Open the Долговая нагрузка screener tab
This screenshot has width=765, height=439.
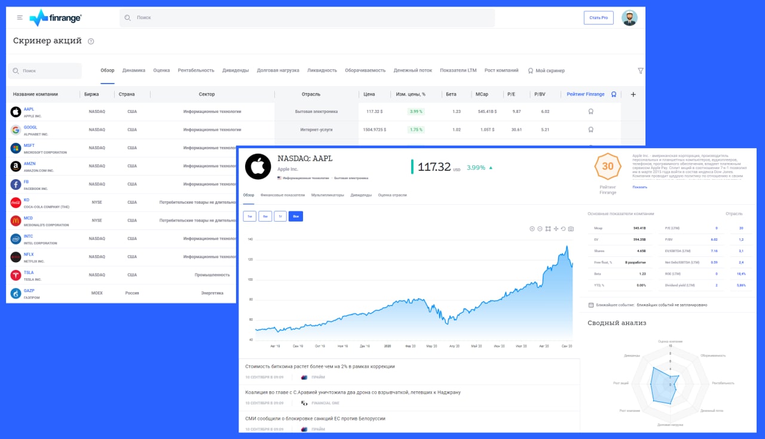(278, 70)
